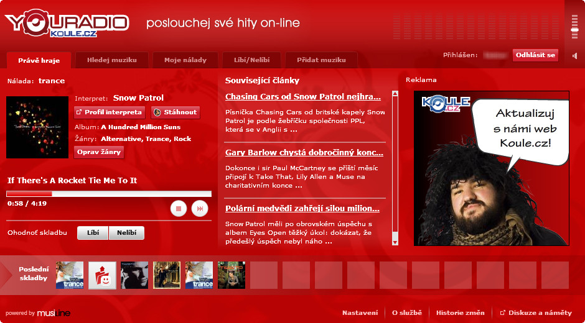This screenshot has width=585, height=323.
Task: Open Diskuze a náměty external link
Action: pos(536,313)
